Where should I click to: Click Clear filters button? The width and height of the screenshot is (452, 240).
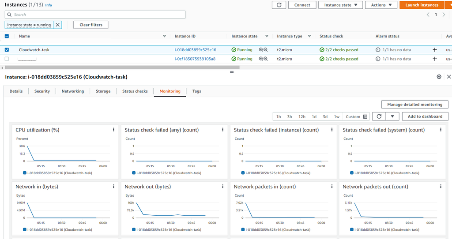(91, 25)
